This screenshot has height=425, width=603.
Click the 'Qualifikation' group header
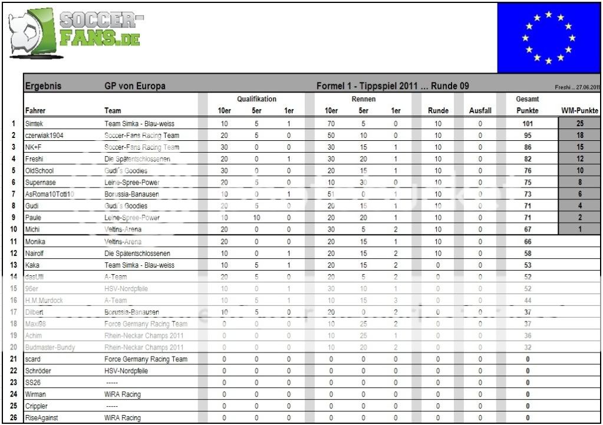click(x=256, y=99)
